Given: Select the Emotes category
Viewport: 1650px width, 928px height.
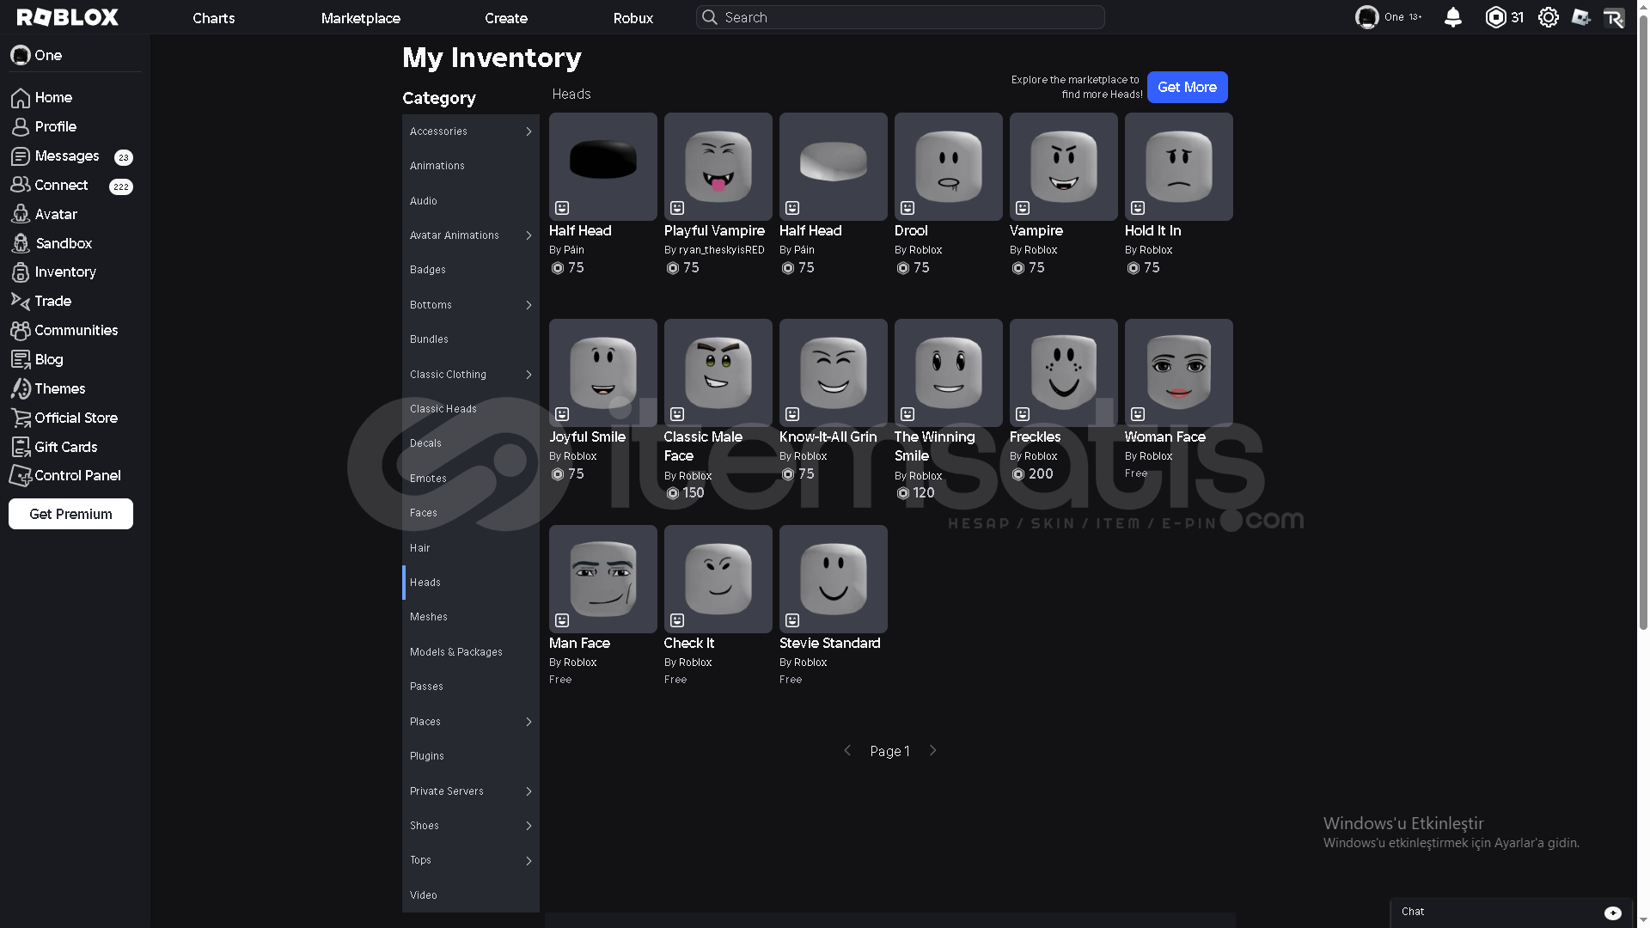Looking at the screenshot, I should [x=471, y=479].
